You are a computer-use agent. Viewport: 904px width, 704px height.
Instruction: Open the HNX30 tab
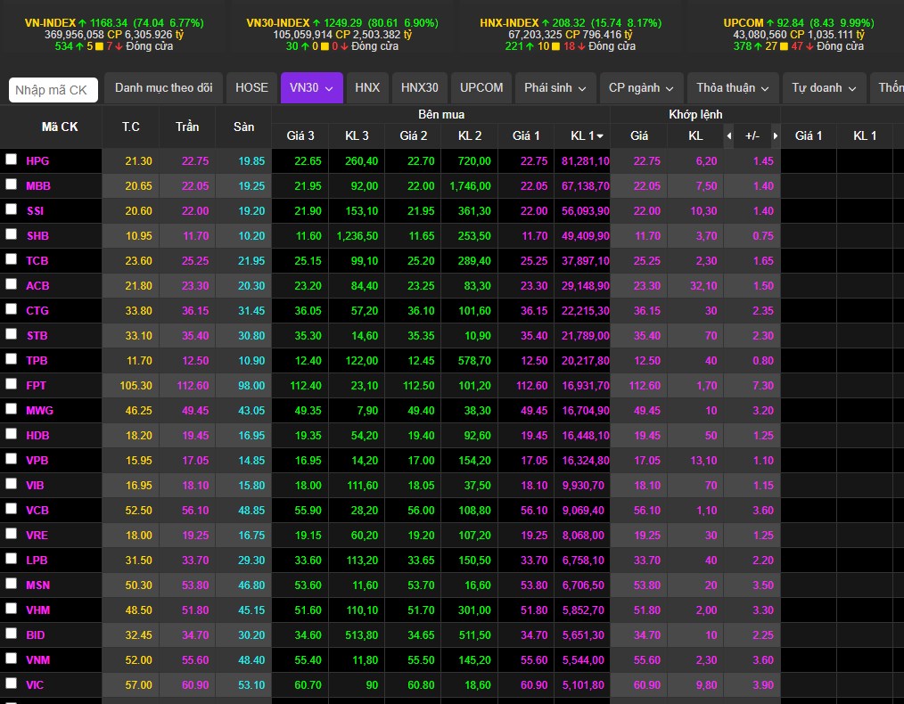420,87
